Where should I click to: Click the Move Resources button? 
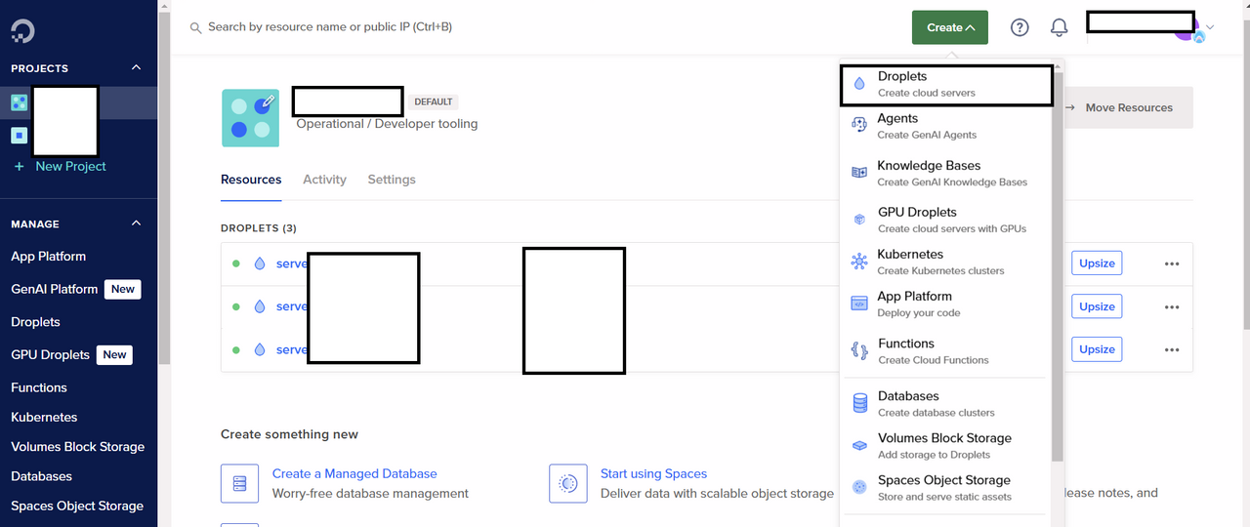click(x=1128, y=107)
